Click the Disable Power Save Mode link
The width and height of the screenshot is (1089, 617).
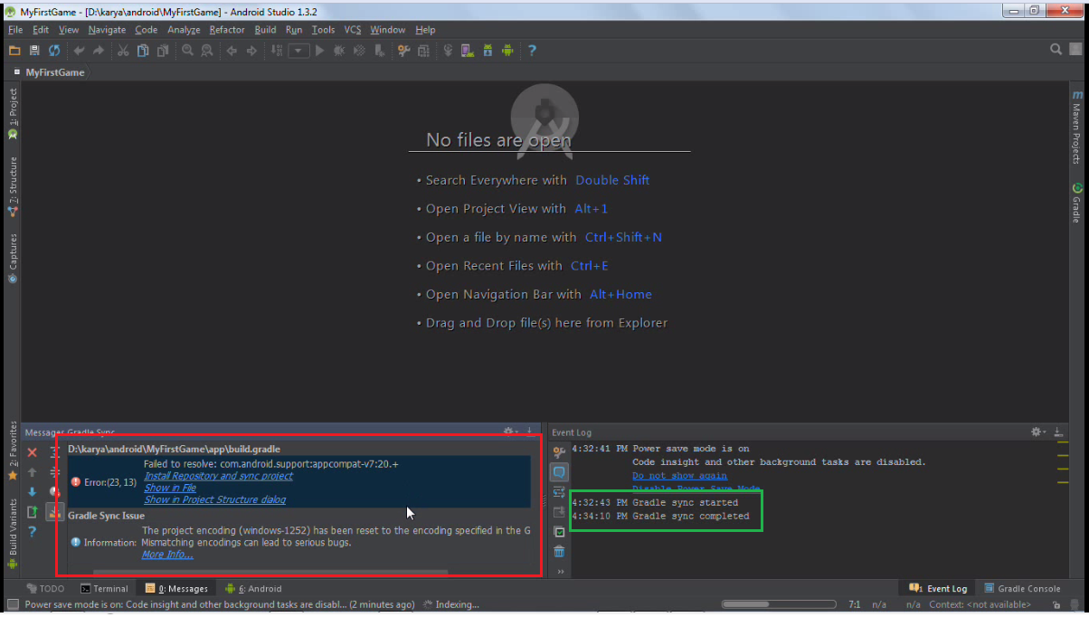696,489
